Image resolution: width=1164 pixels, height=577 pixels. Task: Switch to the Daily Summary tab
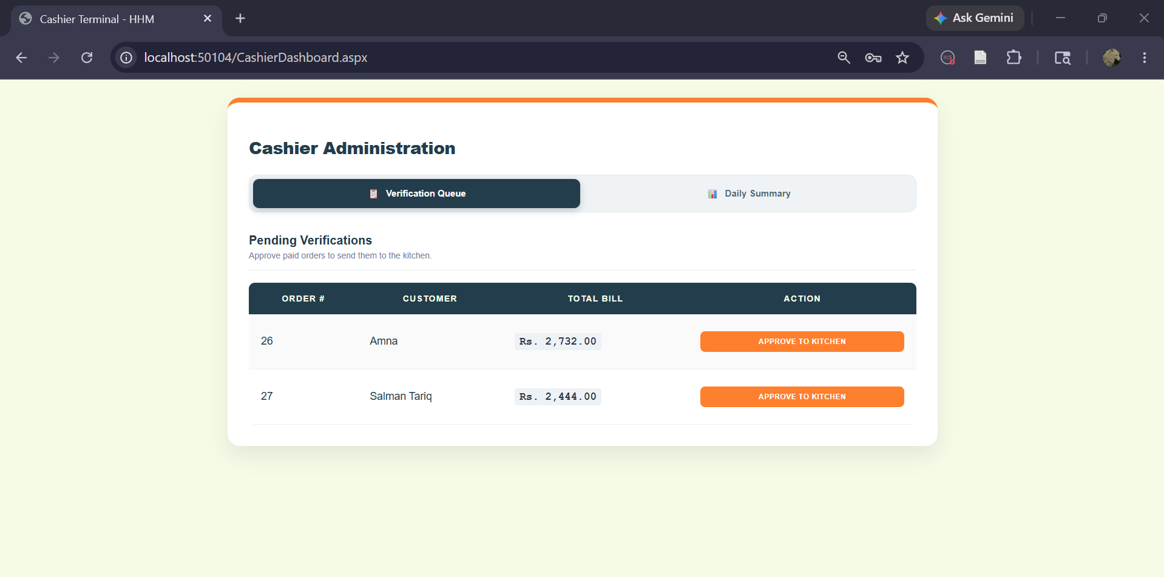coord(748,194)
